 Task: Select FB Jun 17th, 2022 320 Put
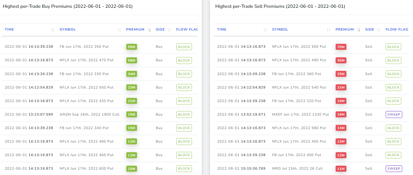297,101
